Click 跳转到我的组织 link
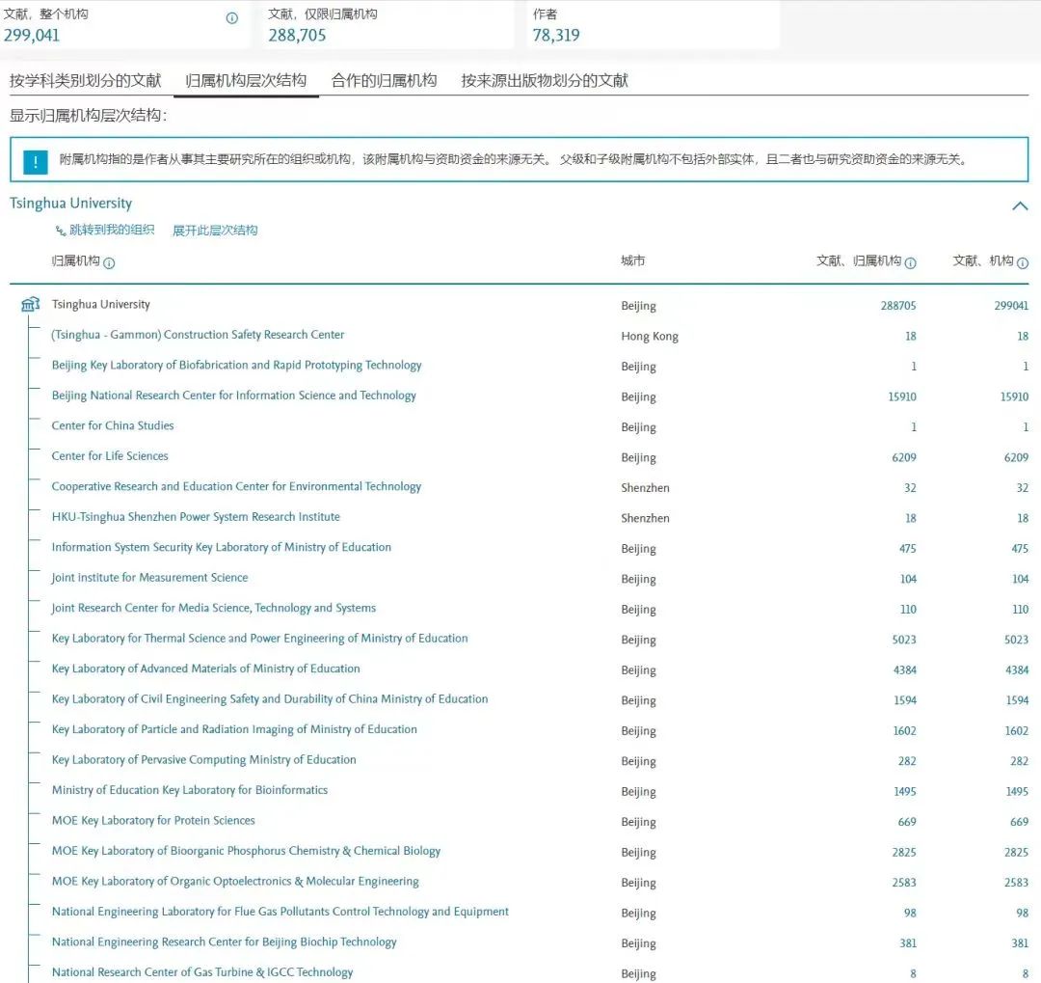 tap(112, 230)
